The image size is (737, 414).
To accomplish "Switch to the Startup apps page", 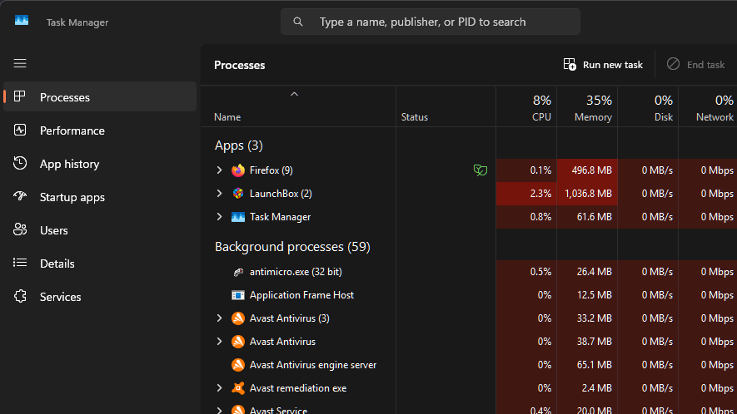I will tap(72, 197).
